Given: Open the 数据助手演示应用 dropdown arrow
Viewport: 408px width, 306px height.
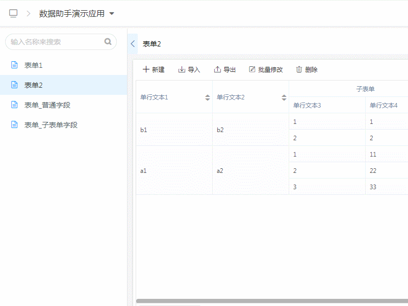Looking at the screenshot, I should point(112,14).
